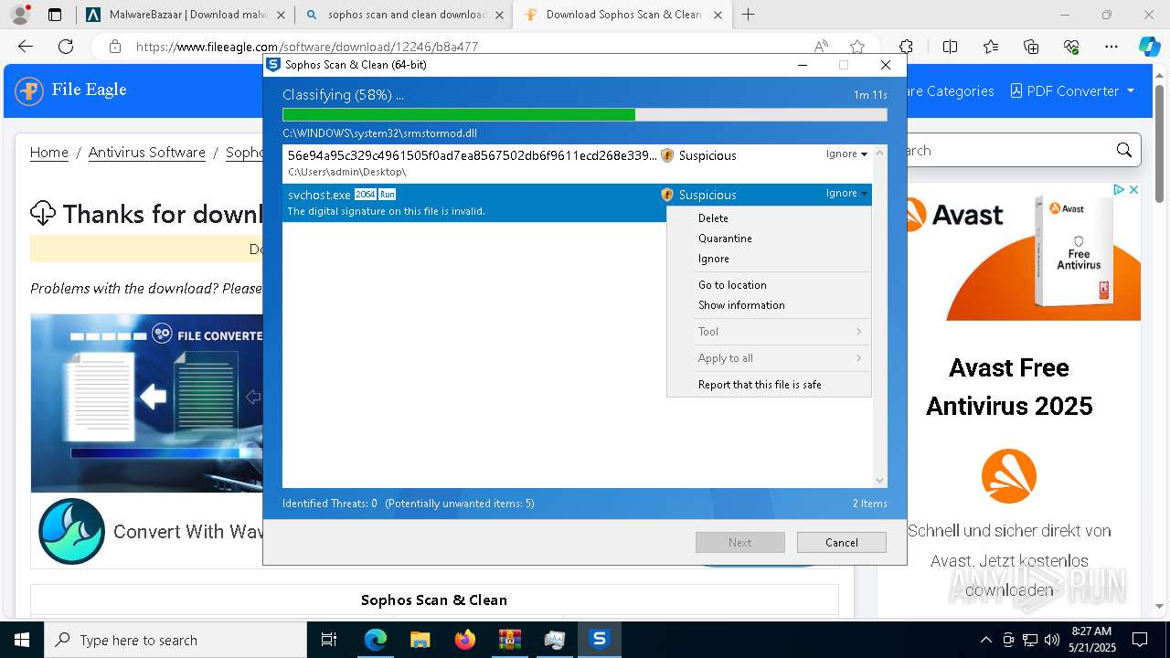
Task: Click the File Eagle logo
Action: [x=71, y=90]
